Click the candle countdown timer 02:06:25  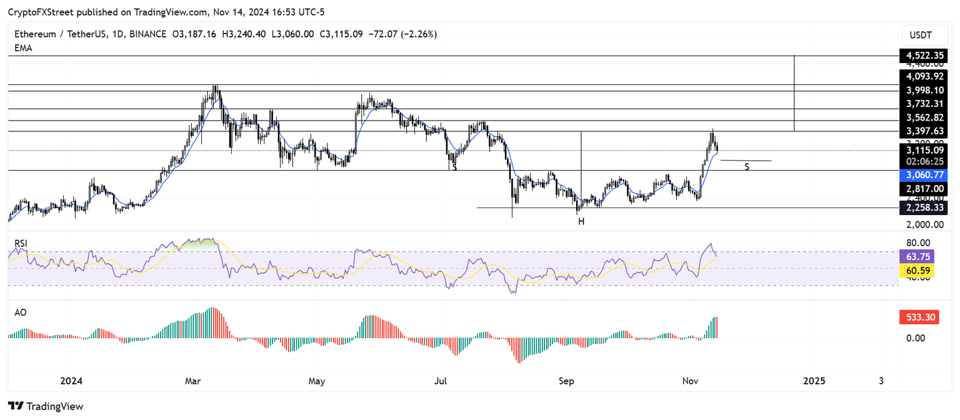tap(923, 161)
